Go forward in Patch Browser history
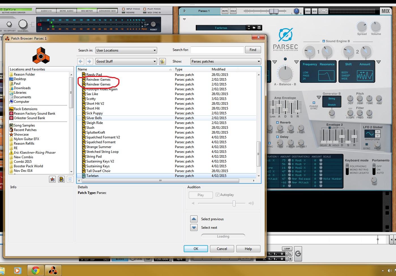Image resolution: width=396 pixels, height=276 pixels. 89,61
